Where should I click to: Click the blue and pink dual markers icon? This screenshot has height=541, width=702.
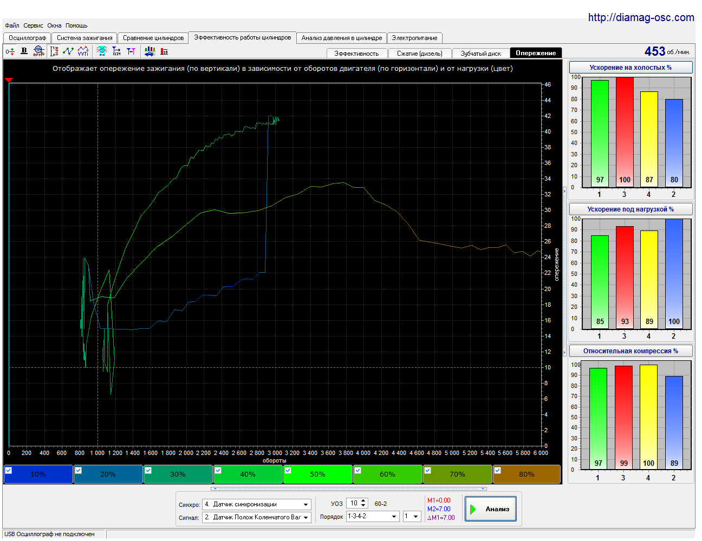coord(131,51)
